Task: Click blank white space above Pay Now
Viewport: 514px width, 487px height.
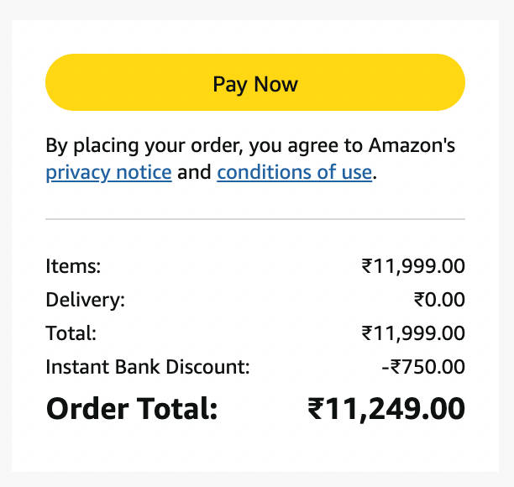Action: click(x=254, y=37)
